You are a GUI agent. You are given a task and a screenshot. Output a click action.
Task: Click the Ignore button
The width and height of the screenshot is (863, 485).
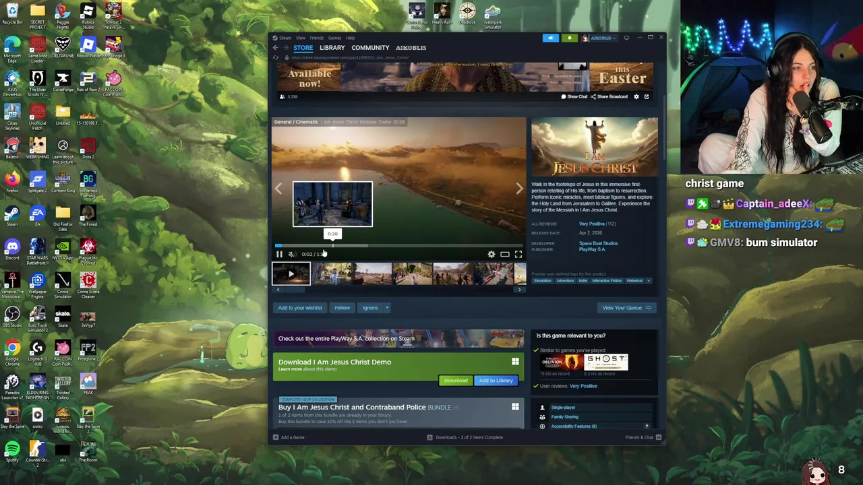pos(370,308)
